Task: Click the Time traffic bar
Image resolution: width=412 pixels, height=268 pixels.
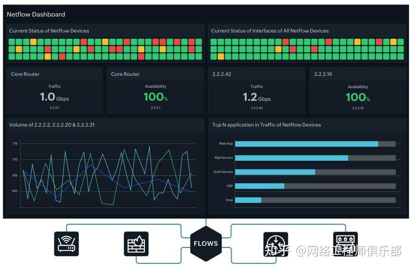Action: [x=315, y=200]
